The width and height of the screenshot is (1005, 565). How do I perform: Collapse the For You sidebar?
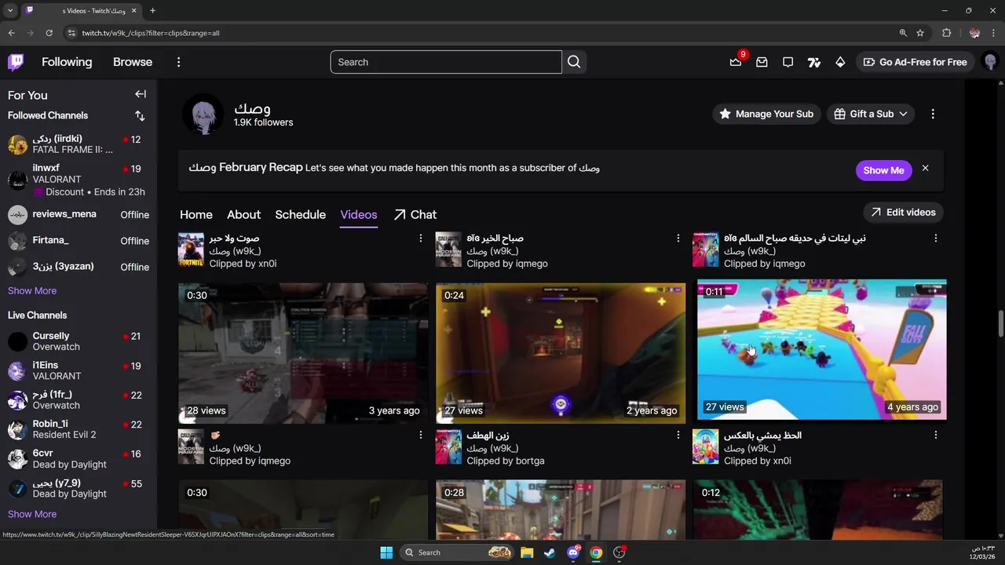141,94
